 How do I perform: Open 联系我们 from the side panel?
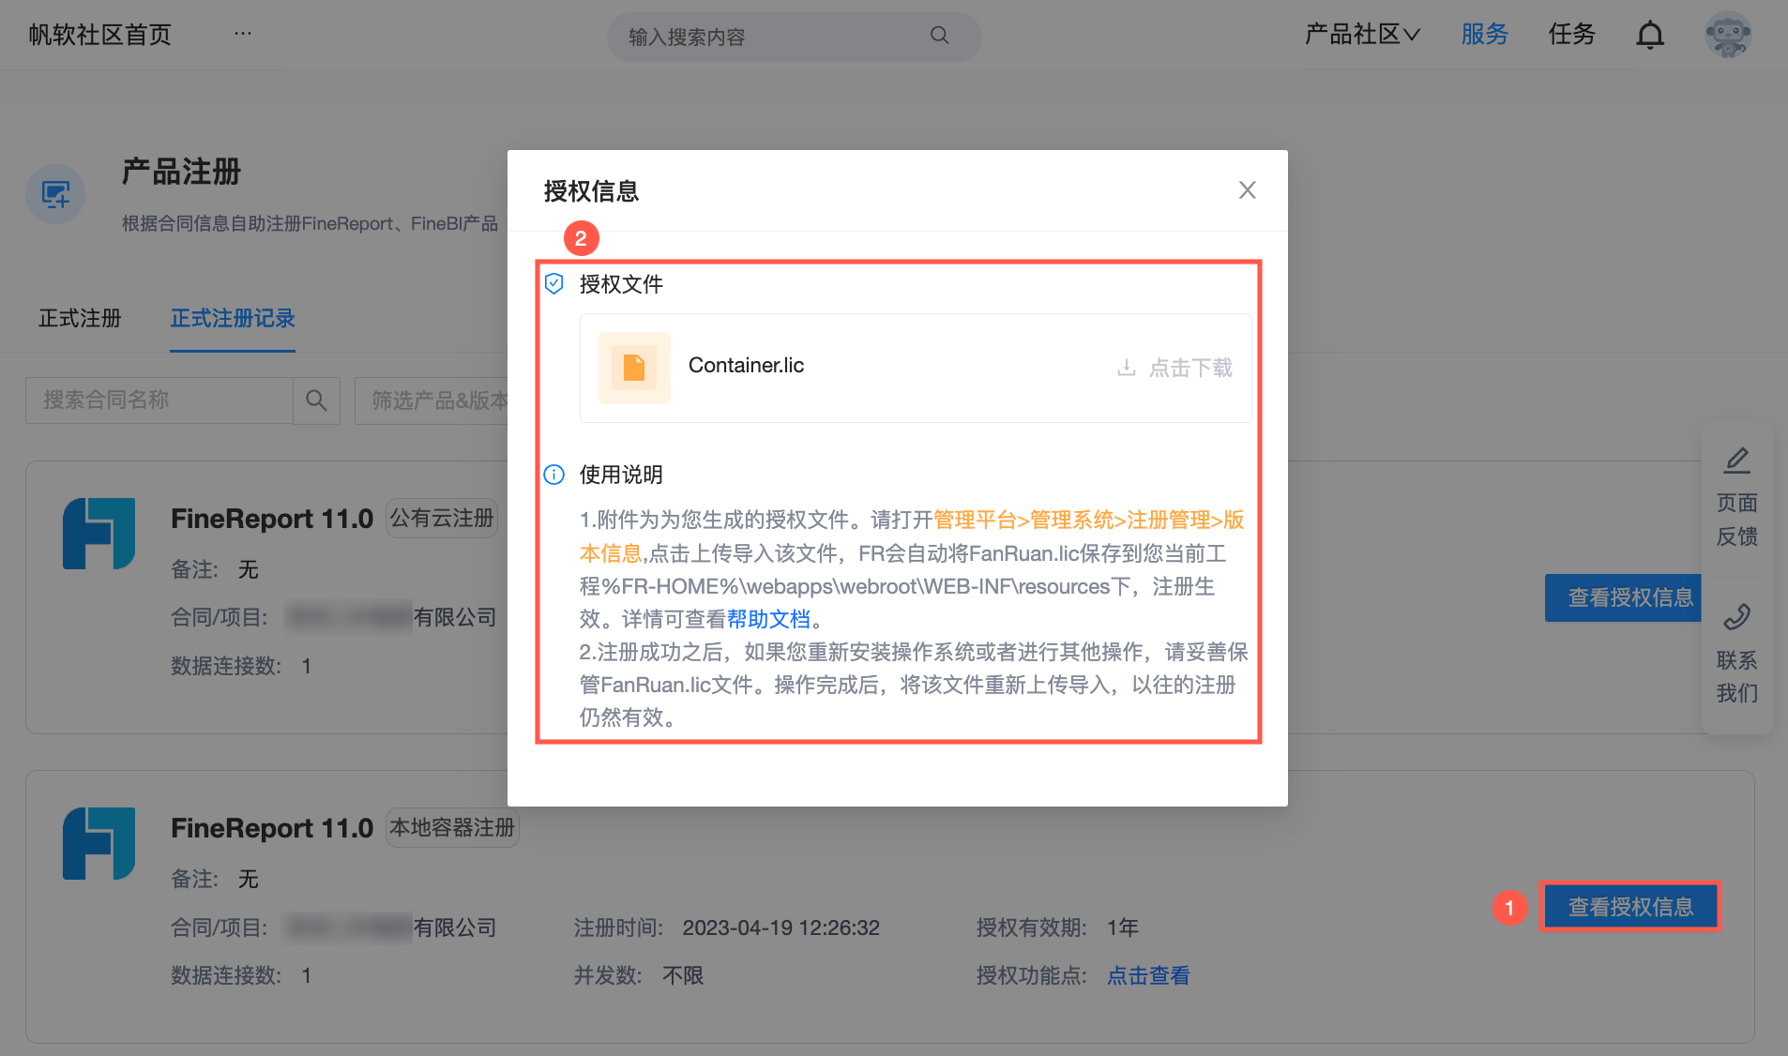pos(1736,655)
